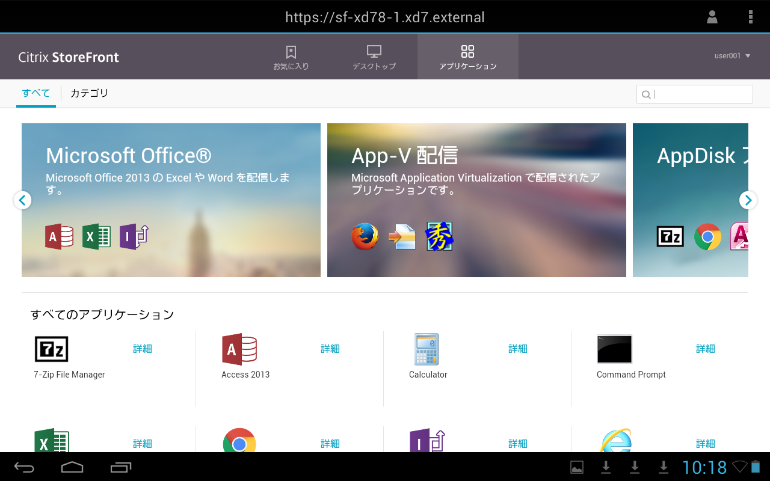Launch Internet Explorer icon in applications list

point(615,441)
